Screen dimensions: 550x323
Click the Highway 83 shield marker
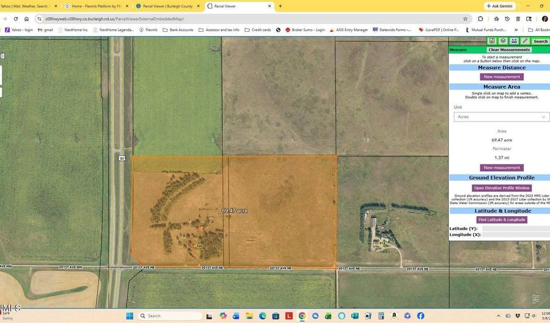coord(122,158)
